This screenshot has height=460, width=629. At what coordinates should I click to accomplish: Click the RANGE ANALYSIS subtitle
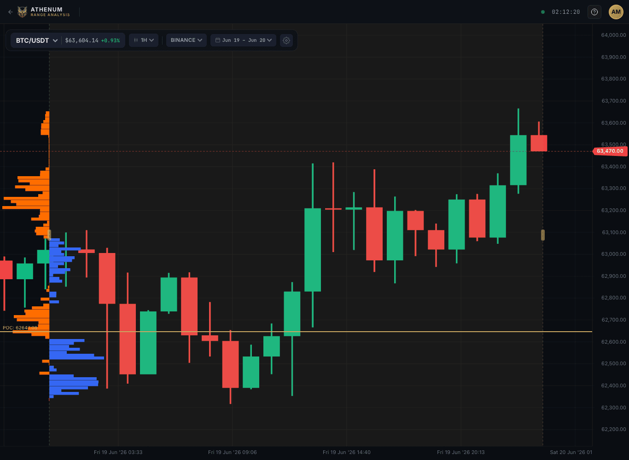click(50, 15)
